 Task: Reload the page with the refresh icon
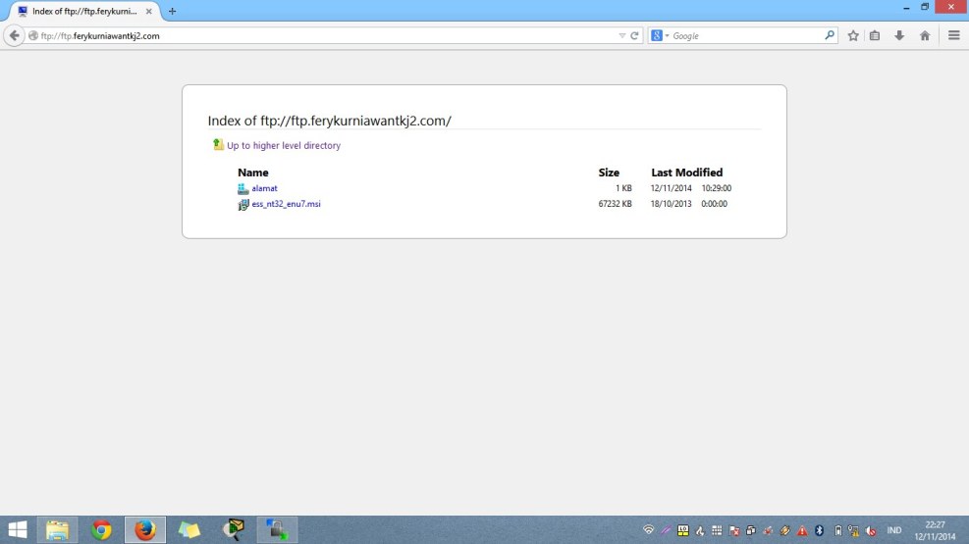(635, 35)
